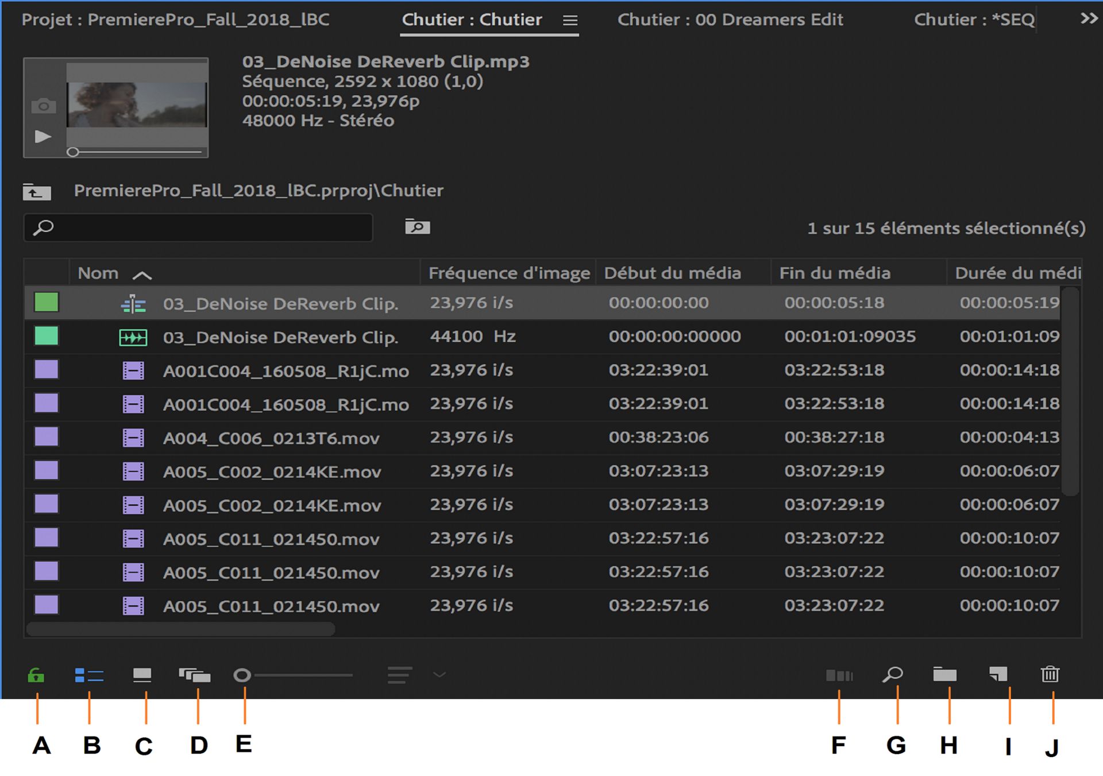Click the create search bin icon beside the search field
Viewport: 1103px width, 776px height.
click(x=418, y=227)
